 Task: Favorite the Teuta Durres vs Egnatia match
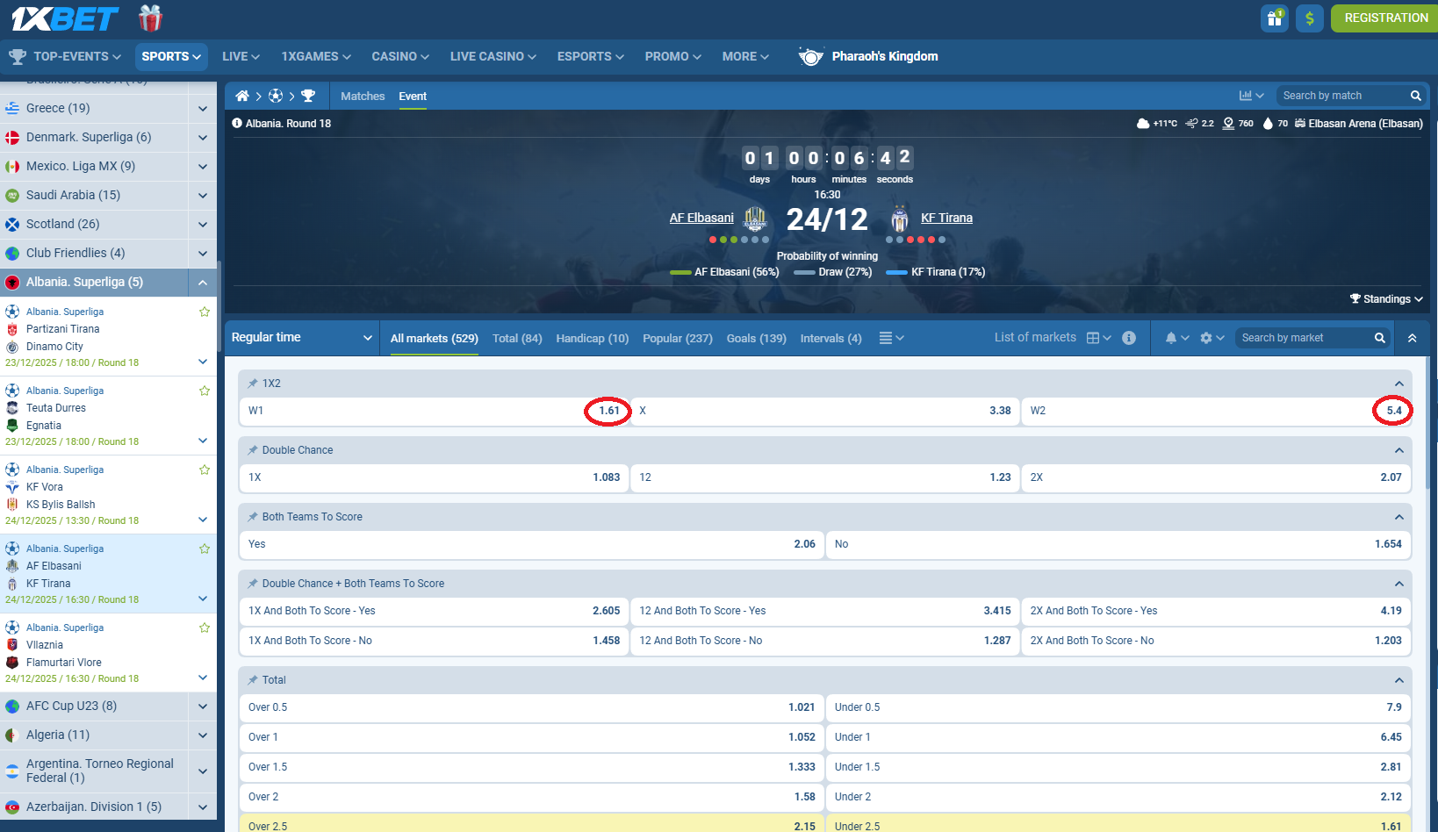click(x=205, y=391)
